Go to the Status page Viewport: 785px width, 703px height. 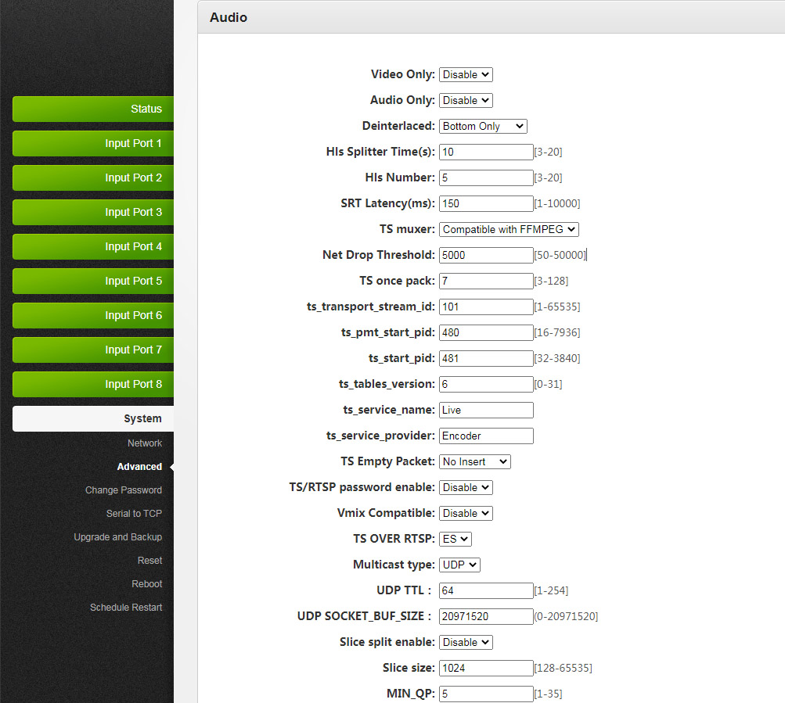click(93, 109)
